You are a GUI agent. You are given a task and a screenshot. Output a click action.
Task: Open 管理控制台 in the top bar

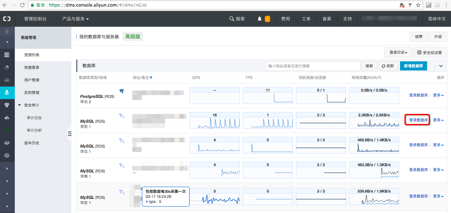click(35, 19)
